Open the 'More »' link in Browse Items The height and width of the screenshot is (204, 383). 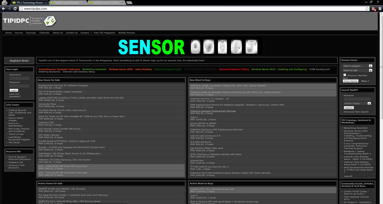tap(365, 81)
